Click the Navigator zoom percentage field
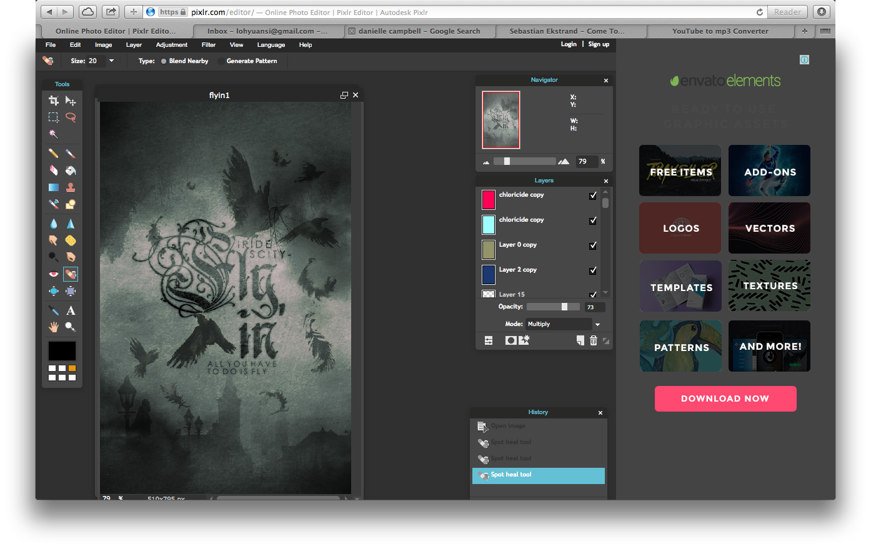 [x=586, y=161]
